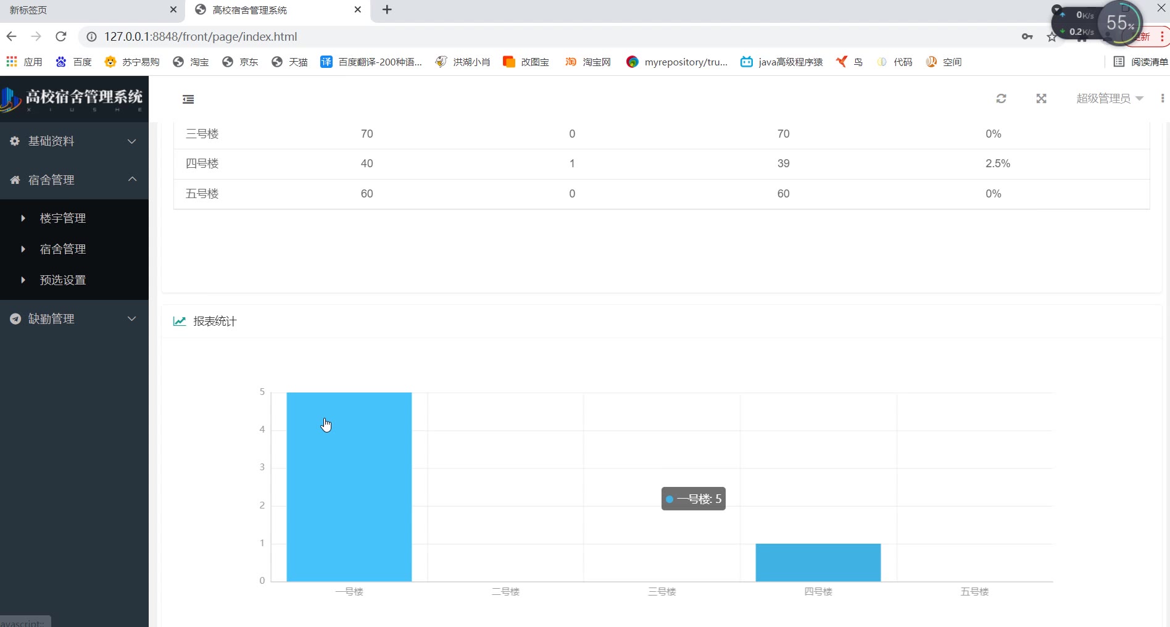1170x627 pixels.
Task: Reload the page in the browser
Action: (x=60, y=36)
